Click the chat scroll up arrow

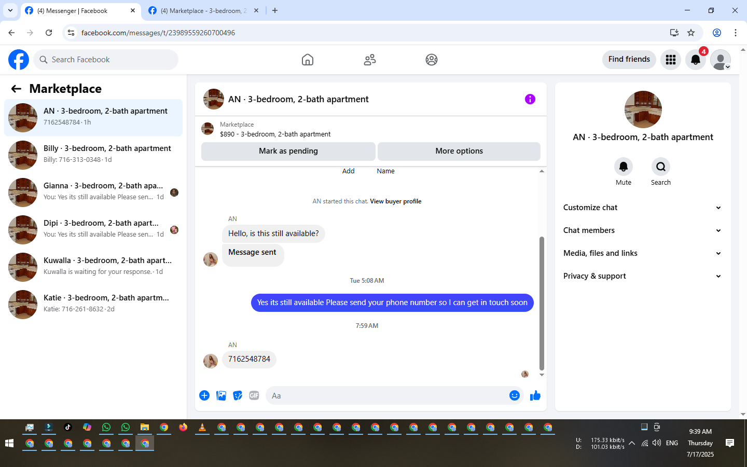tap(542, 171)
